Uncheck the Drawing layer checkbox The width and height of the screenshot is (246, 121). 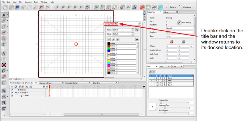[12, 90]
